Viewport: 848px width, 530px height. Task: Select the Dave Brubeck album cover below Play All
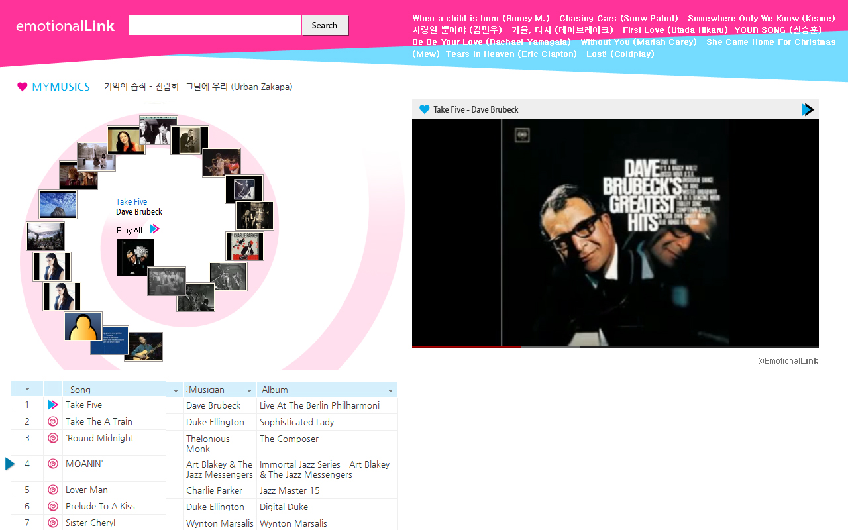(x=135, y=258)
